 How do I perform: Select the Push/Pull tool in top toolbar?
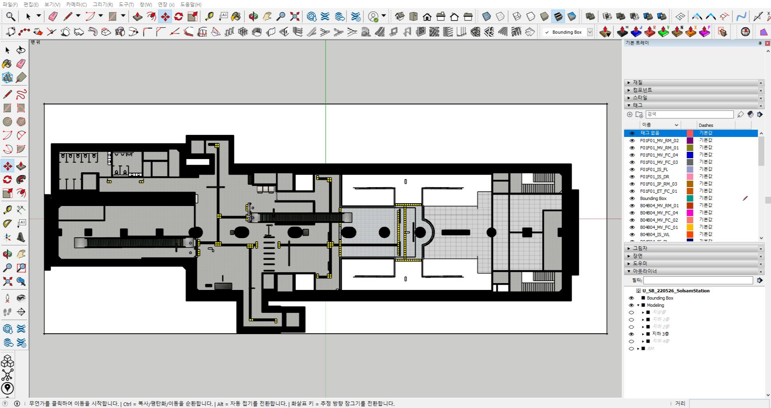coord(138,16)
